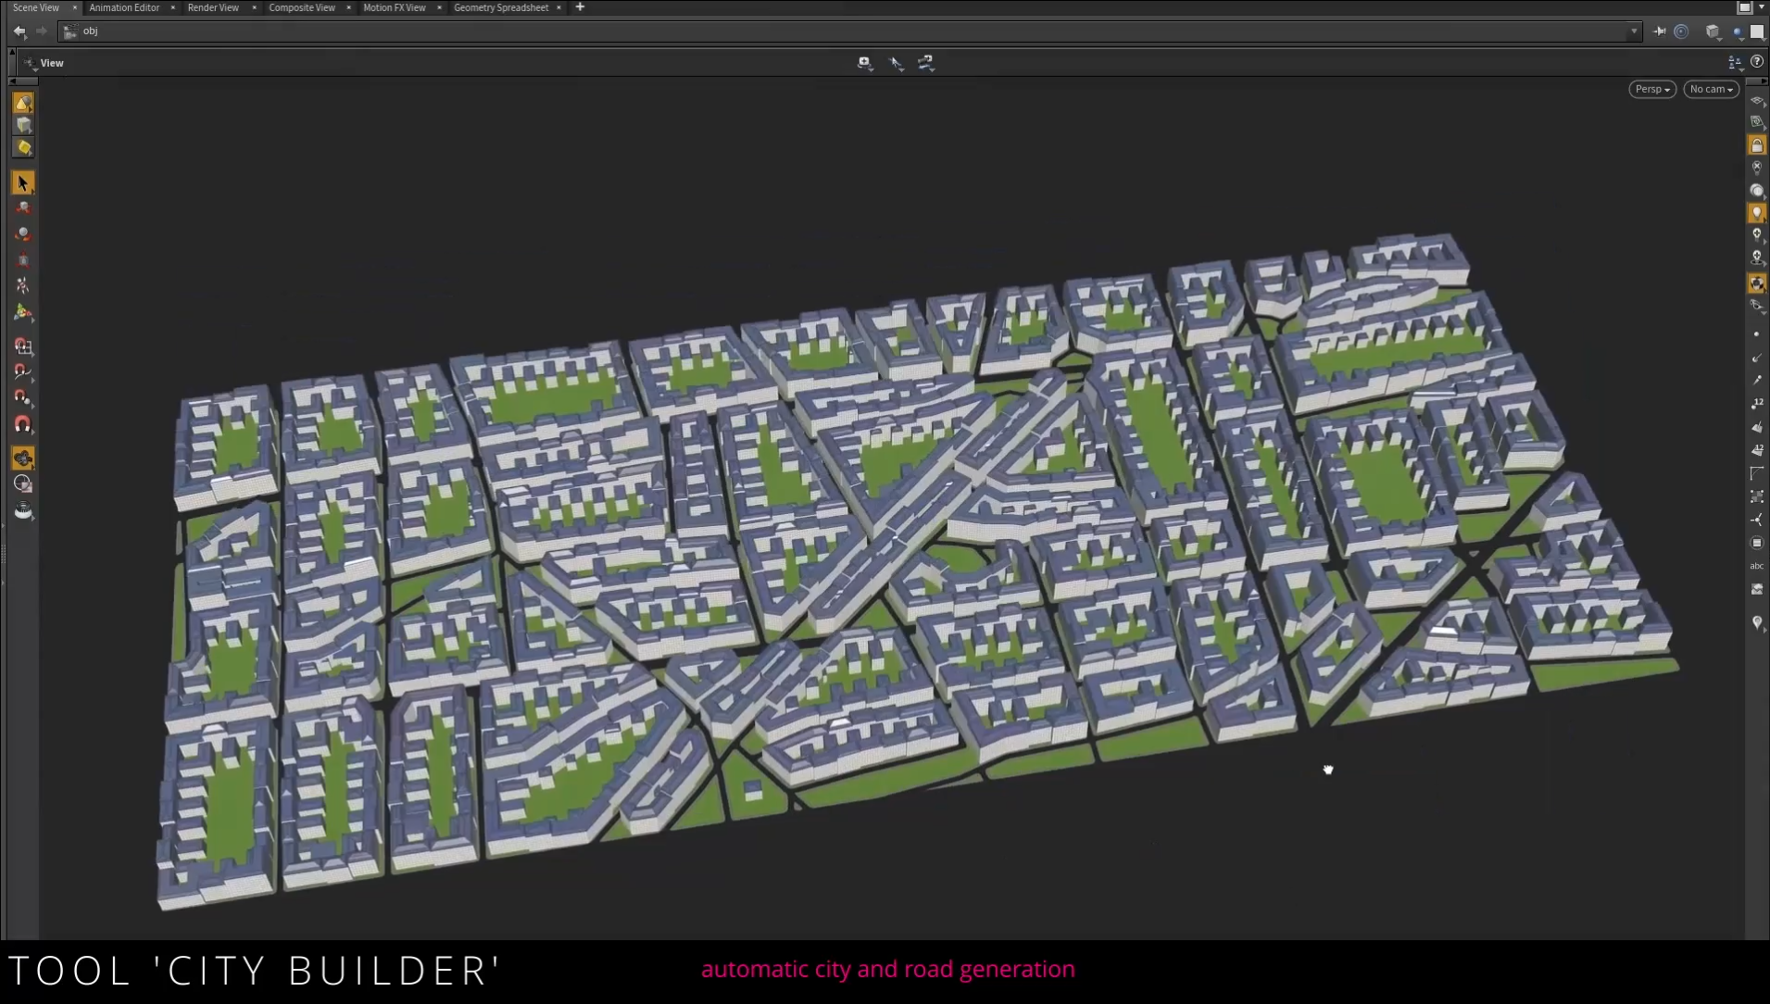Toggle display point normals icon
The width and height of the screenshot is (1770, 1004).
[1757, 358]
